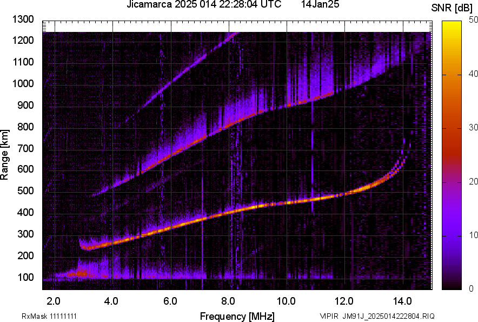The height and width of the screenshot is (322, 478).
Task: Click the title 'Jicamarca 2025 014 22:28:04 UTC'
Action: 204,4
